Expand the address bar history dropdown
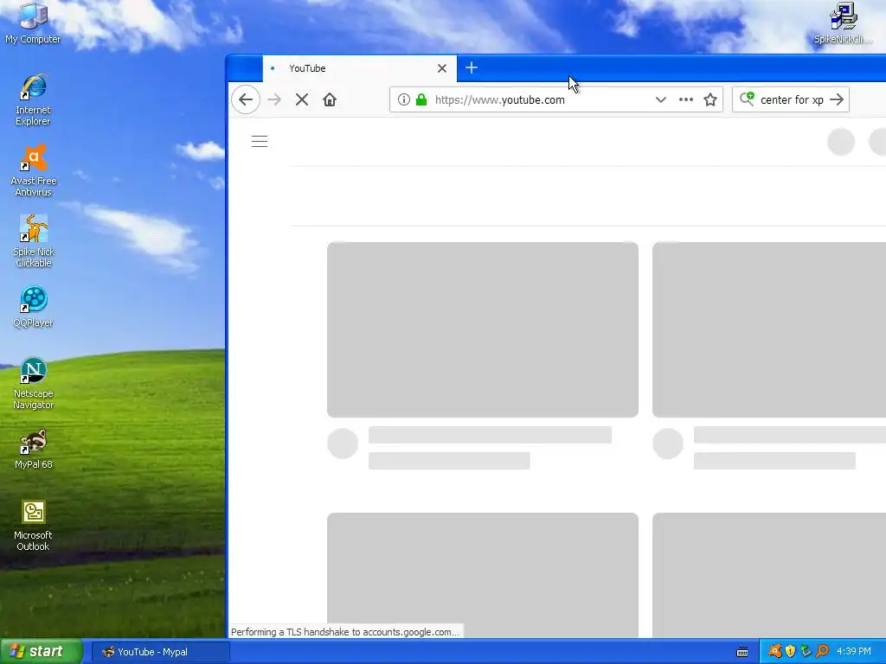The image size is (886, 664). 660,100
